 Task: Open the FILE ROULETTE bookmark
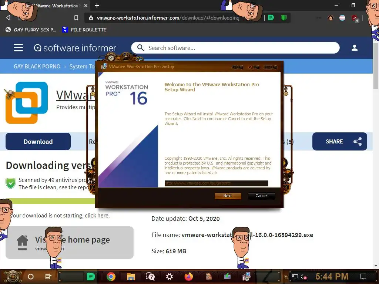tap(84, 30)
